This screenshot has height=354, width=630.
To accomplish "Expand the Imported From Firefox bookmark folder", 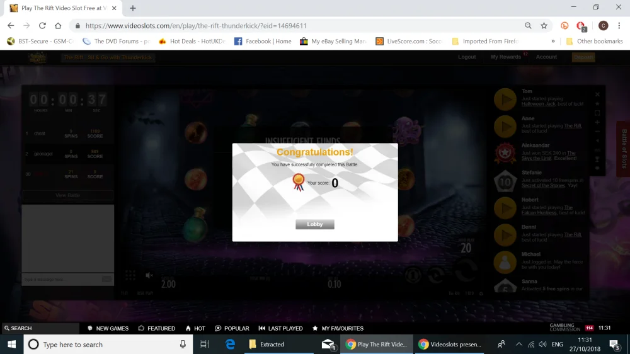I will (x=485, y=41).
